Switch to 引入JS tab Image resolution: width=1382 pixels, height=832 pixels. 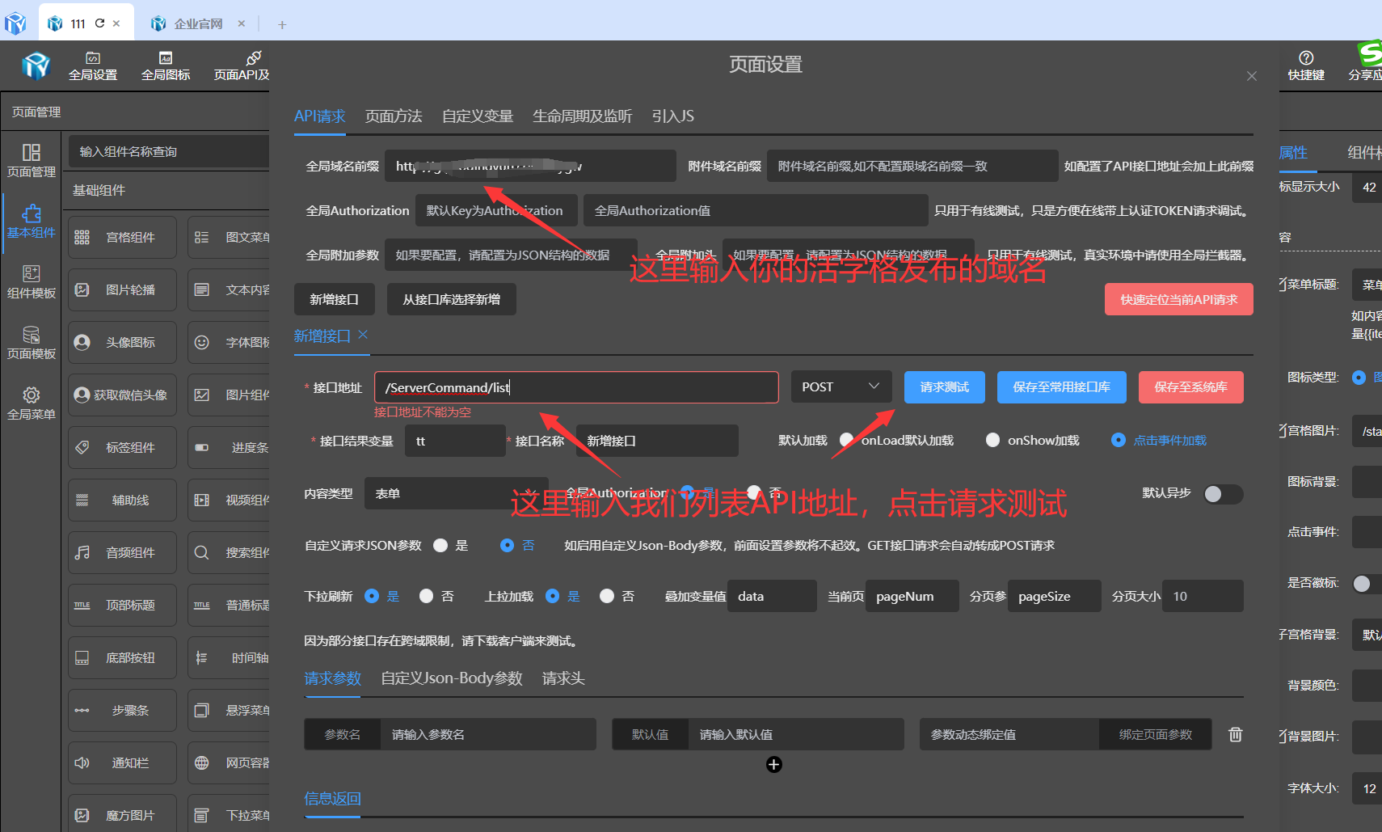pyautogui.click(x=673, y=116)
